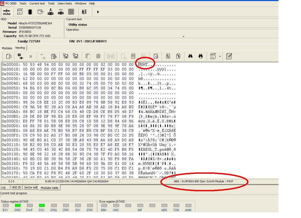Screen dimensions: 301x218
Task: Click the Utility status text
Action: coord(78,25)
